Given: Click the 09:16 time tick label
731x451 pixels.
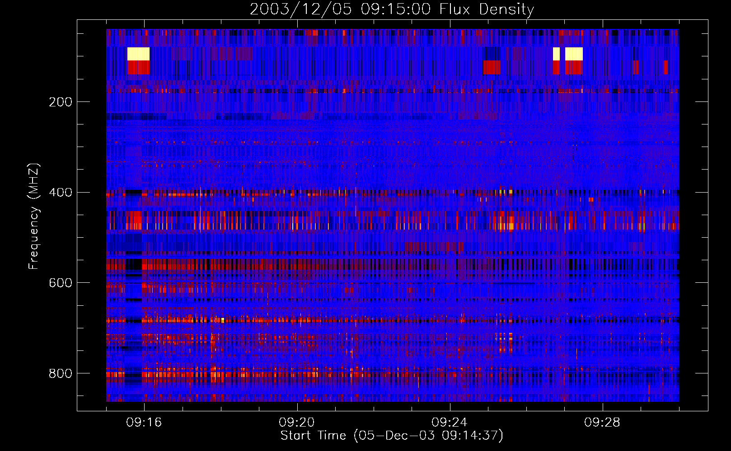Looking at the screenshot, I should tap(144, 423).
